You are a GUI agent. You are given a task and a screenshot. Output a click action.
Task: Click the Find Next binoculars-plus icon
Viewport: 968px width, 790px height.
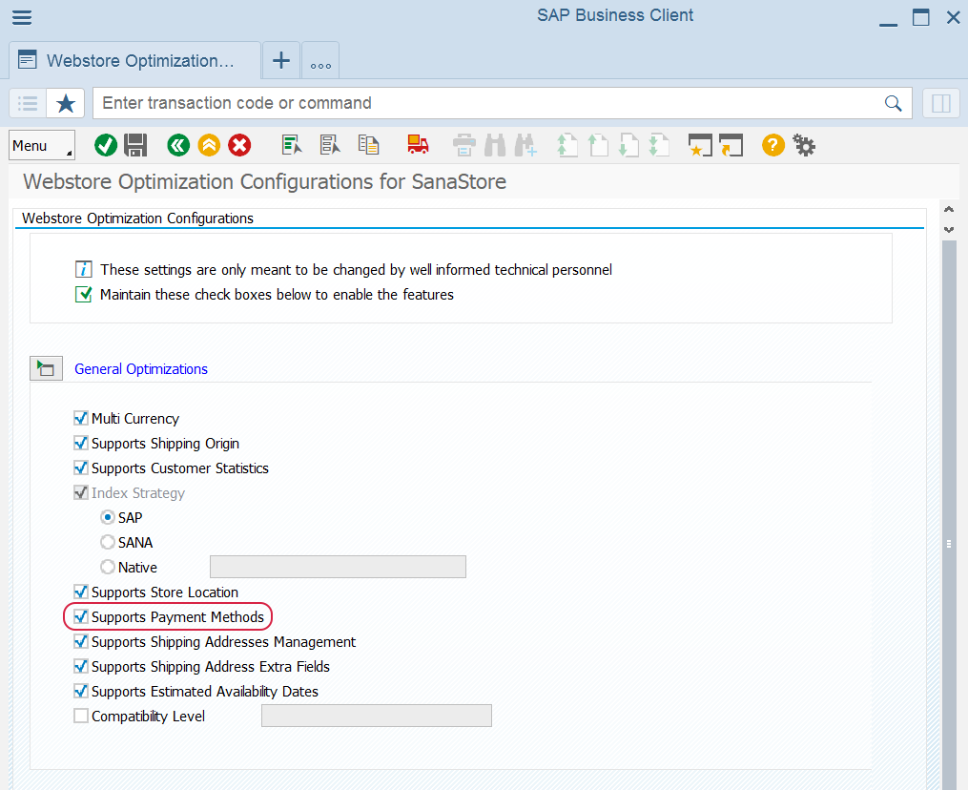526,146
